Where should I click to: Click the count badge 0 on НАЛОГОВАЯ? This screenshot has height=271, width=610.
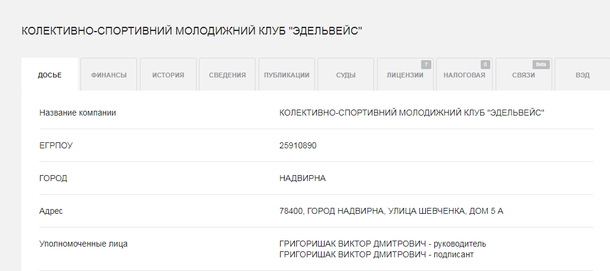click(x=485, y=64)
